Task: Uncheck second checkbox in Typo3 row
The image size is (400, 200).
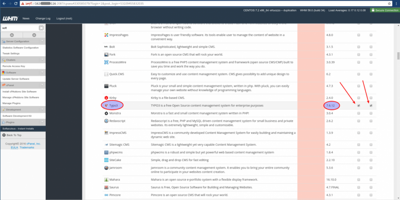Action: [x=371, y=106]
